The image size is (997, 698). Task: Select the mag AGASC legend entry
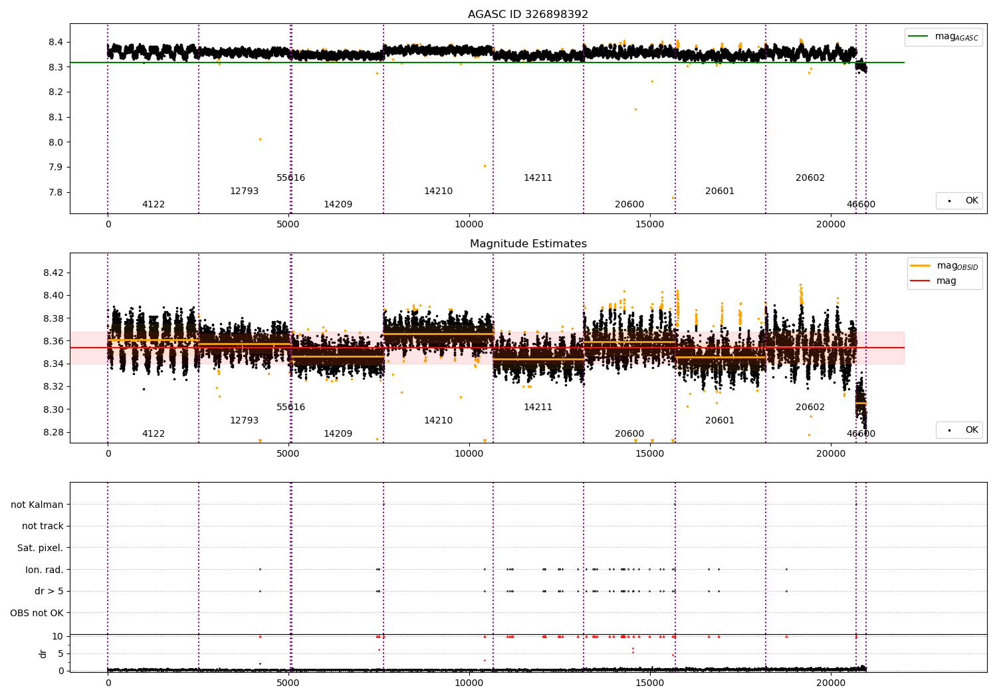(943, 37)
